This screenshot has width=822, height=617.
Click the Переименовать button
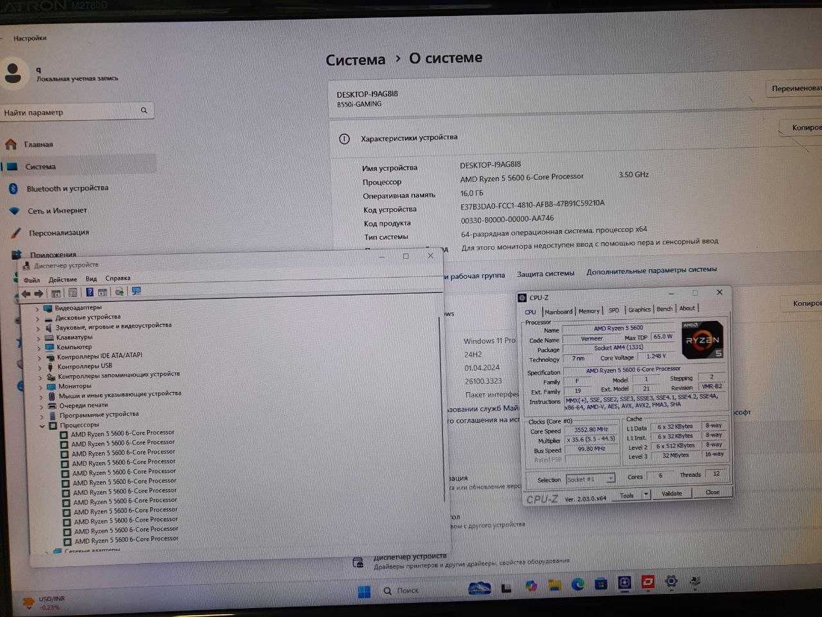click(794, 88)
